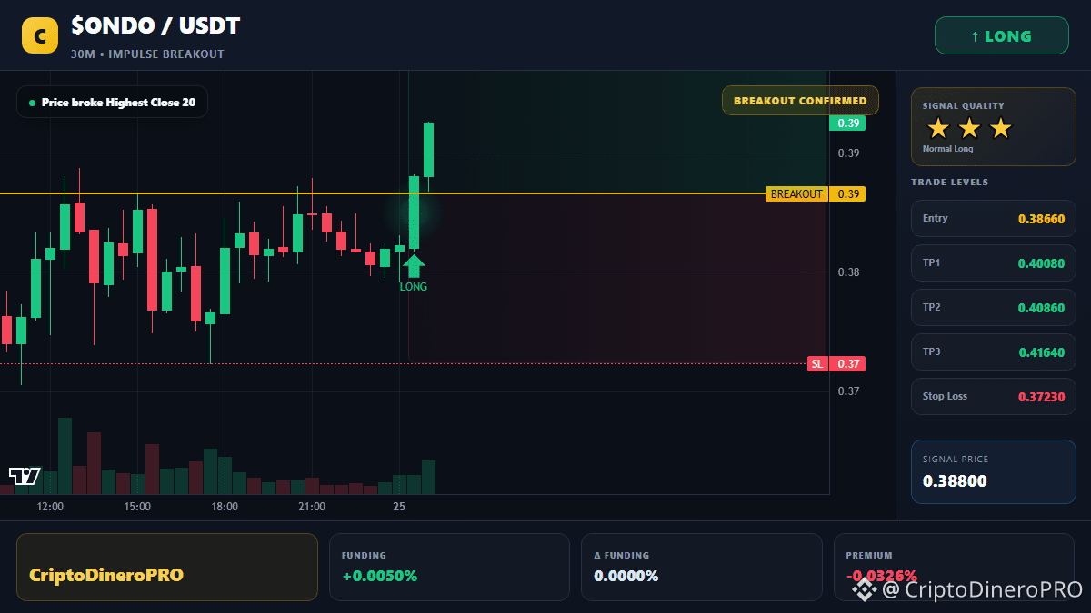This screenshot has height=613, width=1091.
Task: Click the Signal Price 0.38800 card
Action: 994,471
